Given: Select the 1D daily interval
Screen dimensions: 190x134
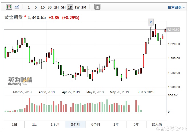Looking at the screenshot, I should 70,7.
